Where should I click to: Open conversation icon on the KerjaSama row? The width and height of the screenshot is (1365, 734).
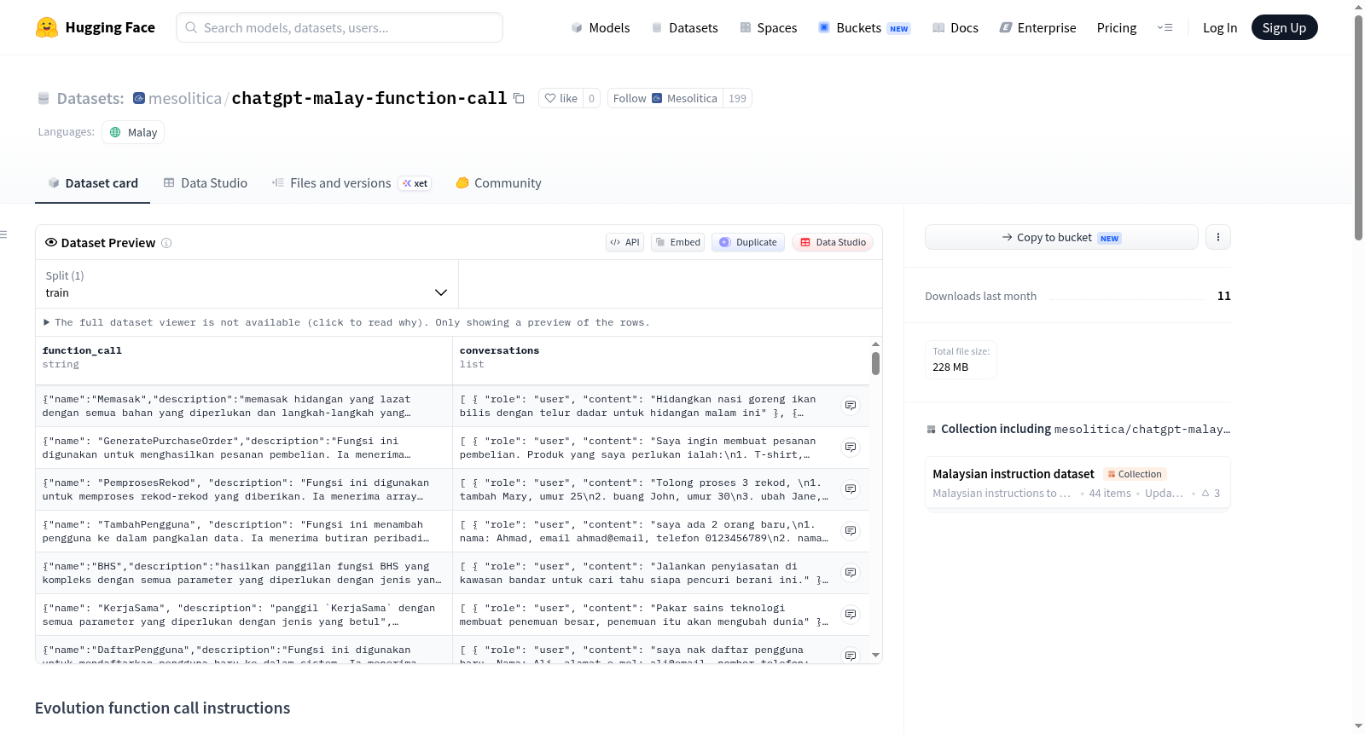pyautogui.click(x=851, y=614)
